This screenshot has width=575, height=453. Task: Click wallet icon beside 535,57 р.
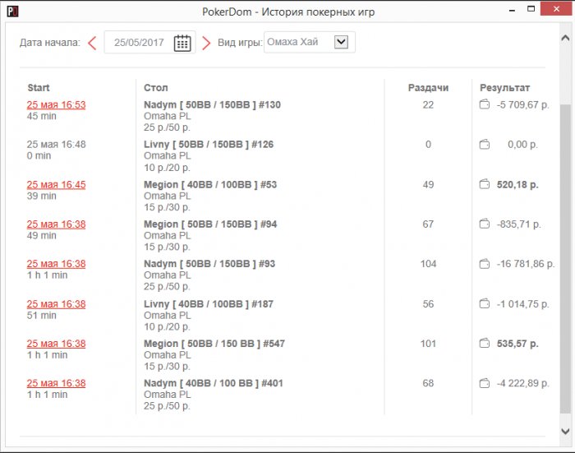pyautogui.click(x=485, y=344)
